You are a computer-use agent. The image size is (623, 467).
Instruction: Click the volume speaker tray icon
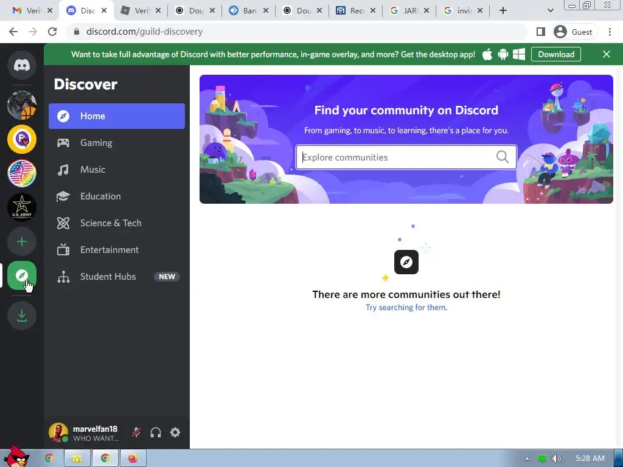tap(557, 458)
